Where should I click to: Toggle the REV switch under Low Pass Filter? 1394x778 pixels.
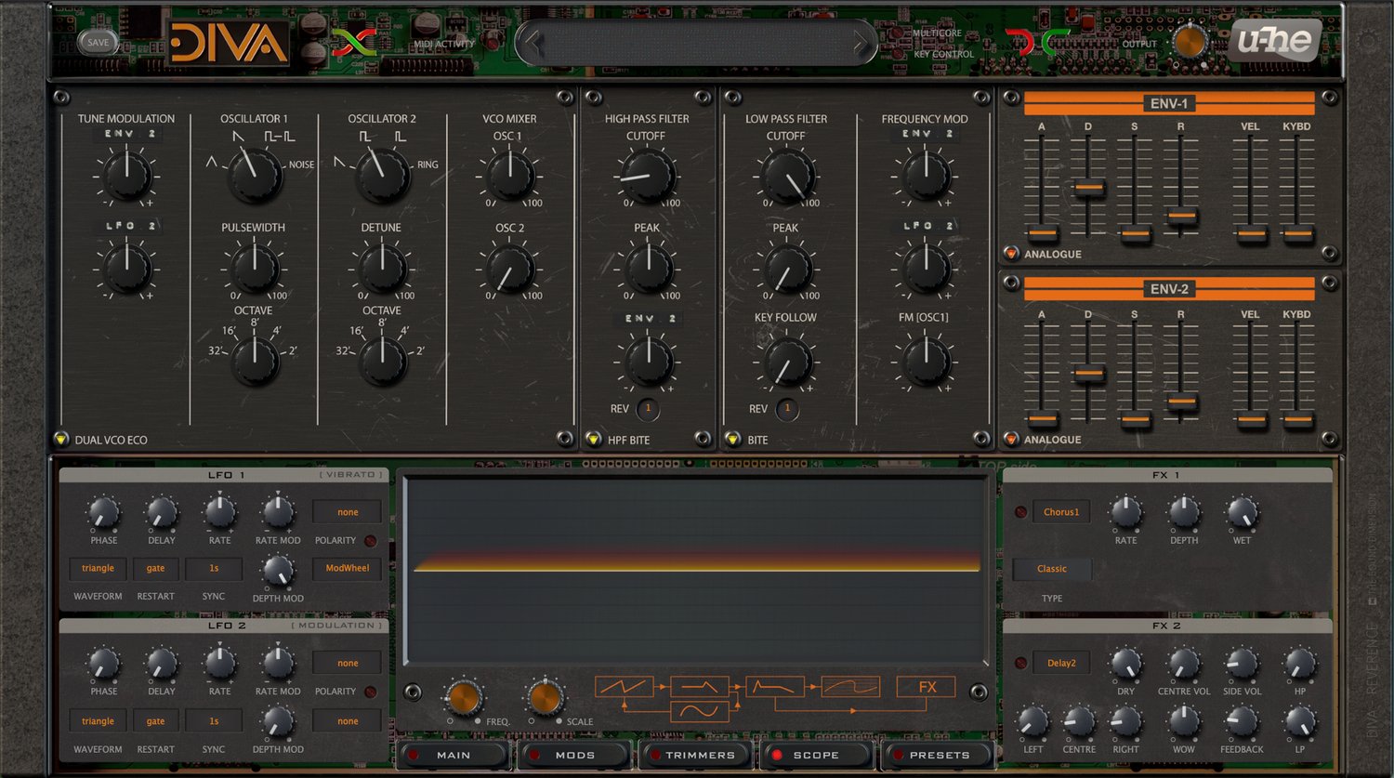point(787,409)
